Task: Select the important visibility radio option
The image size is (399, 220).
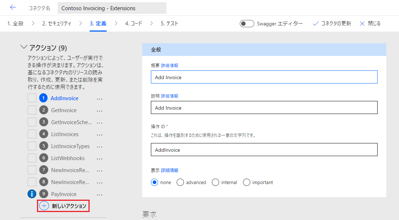Action: (247, 182)
